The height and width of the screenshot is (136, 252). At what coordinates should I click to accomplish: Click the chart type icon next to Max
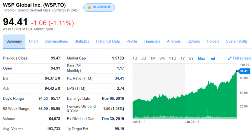click(213, 59)
